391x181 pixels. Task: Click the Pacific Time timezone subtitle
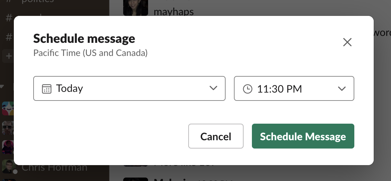click(x=90, y=53)
